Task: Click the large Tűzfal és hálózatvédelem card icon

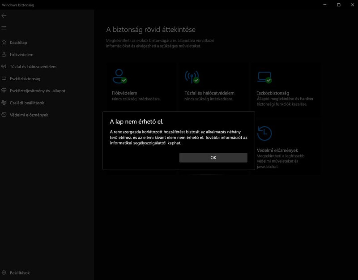Action: tap(192, 77)
